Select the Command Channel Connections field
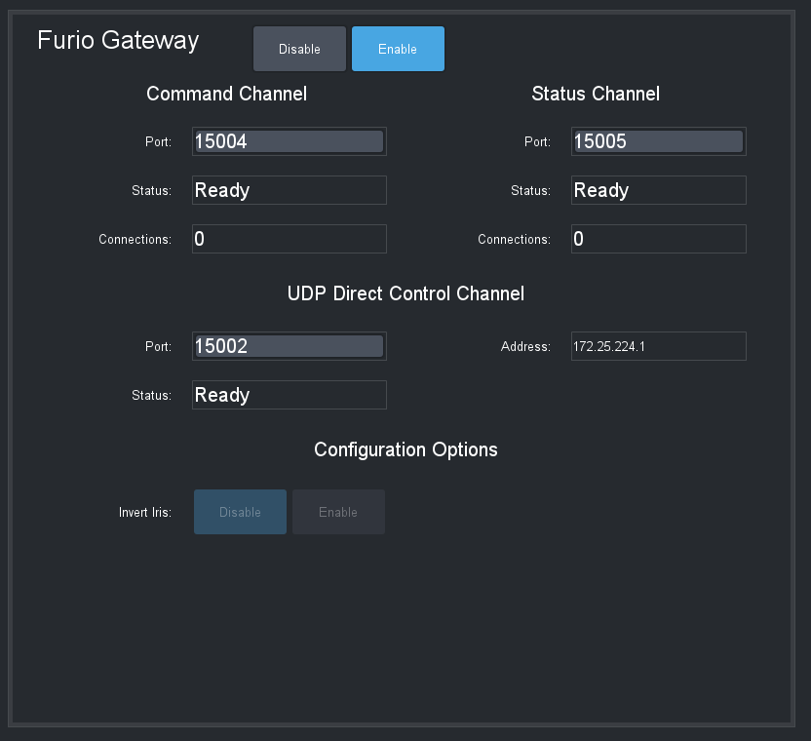This screenshot has width=811, height=741. coord(289,238)
